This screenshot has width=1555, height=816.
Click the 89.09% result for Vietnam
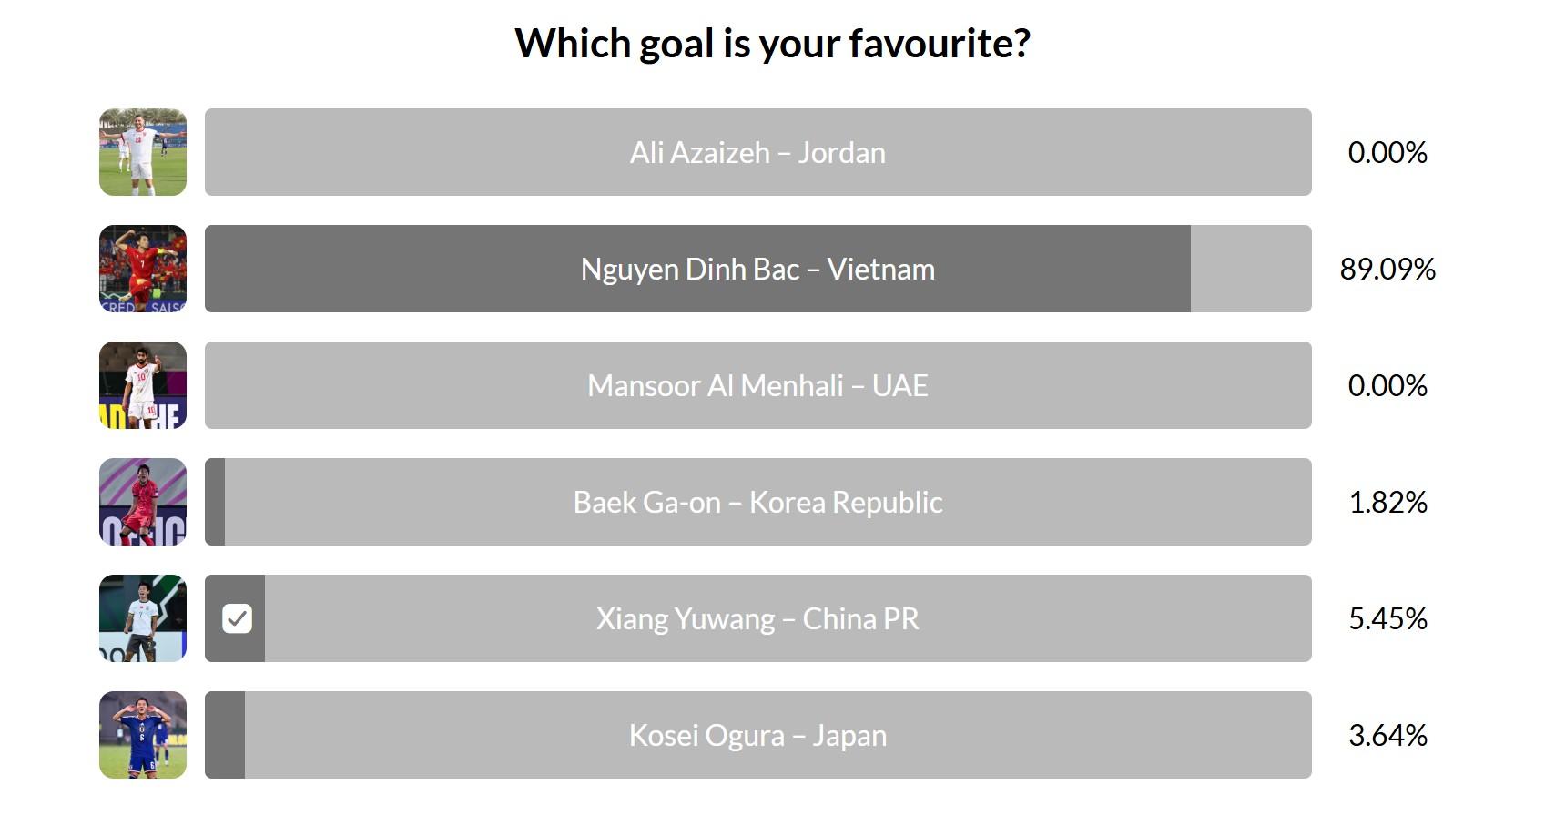pyautogui.click(x=1387, y=269)
